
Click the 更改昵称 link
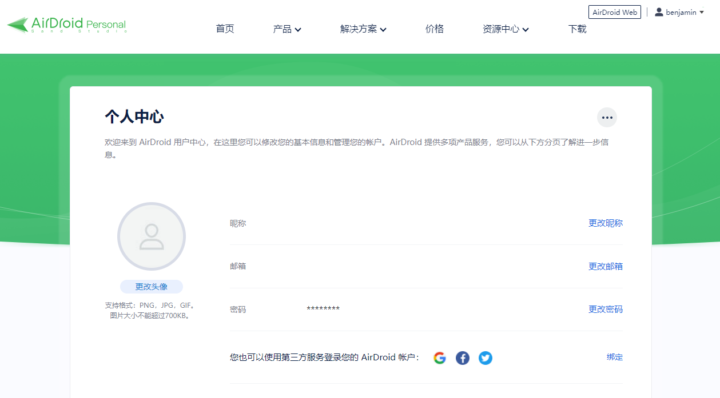pyautogui.click(x=606, y=223)
